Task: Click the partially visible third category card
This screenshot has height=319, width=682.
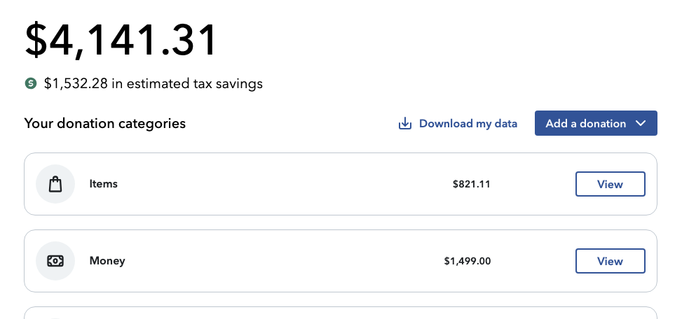Action: point(340,313)
